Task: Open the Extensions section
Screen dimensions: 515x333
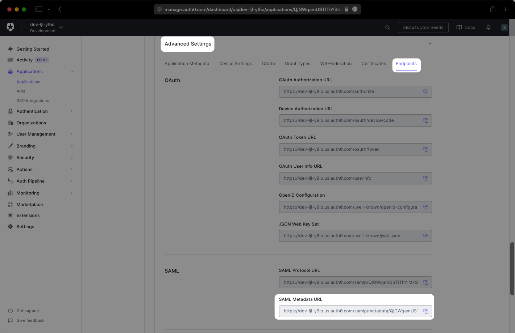Action: pyautogui.click(x=28, y=215)
